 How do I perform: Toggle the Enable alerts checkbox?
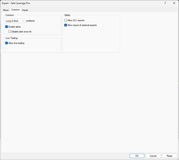point(6,27)
